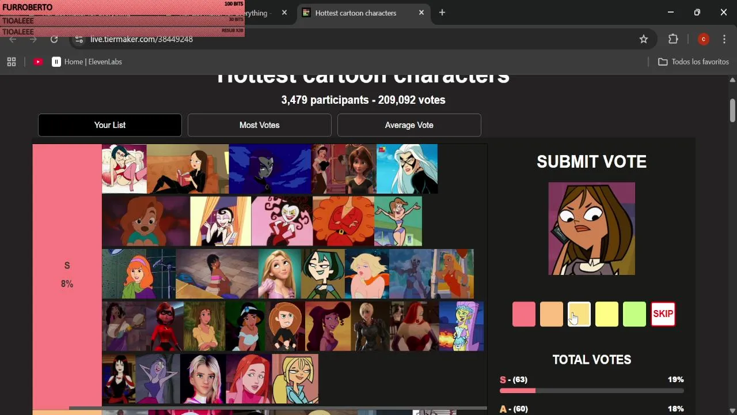Viewport: 737px width, 415px height.
Task: View site information icon in address bar
Action: [x=79, y=39]
